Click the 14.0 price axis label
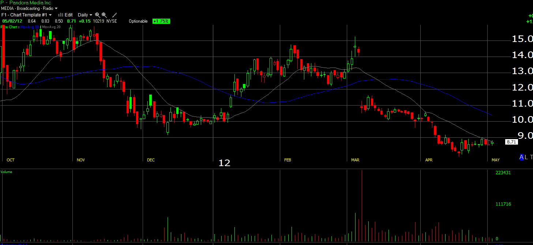533x245 pixels. tap(522, 55)
